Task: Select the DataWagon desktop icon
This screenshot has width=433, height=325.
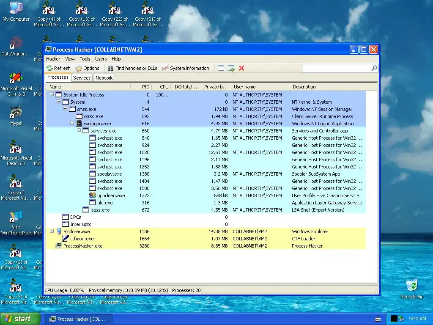Action: click(16, 47)
